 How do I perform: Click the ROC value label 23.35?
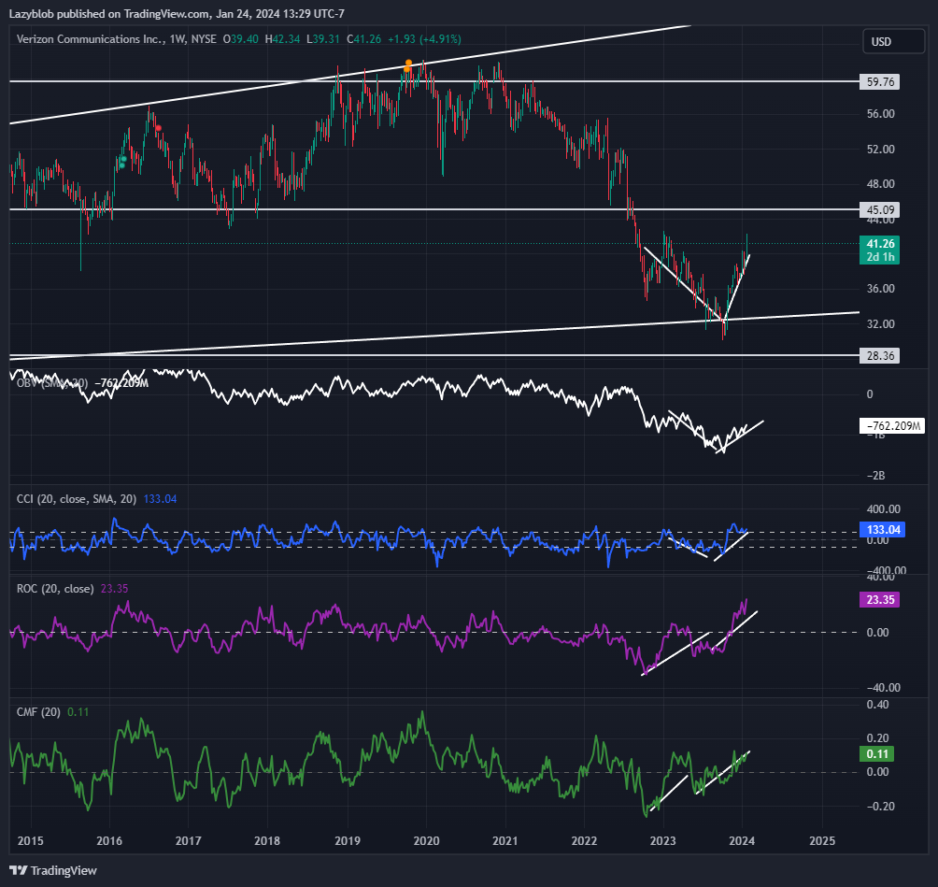(879, 600)
